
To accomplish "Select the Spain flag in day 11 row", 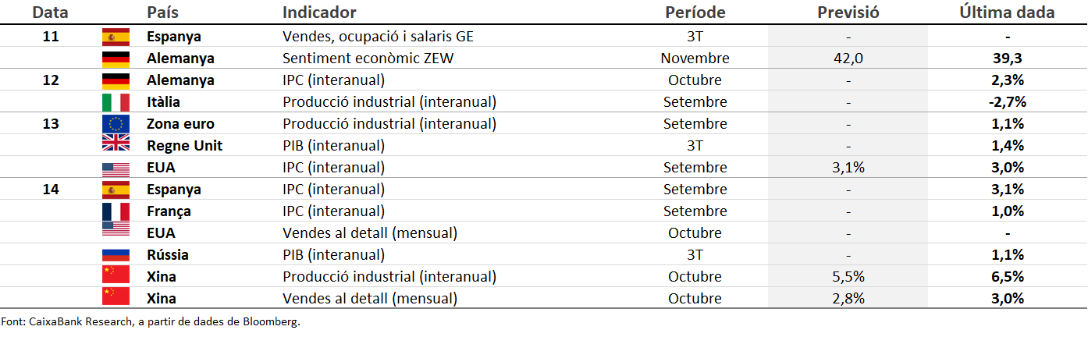I will pos(116,37).
